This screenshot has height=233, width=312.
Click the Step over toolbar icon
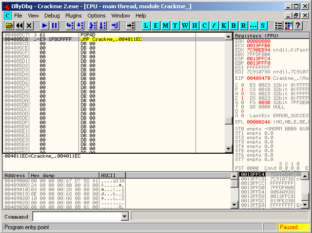[x=80, y=26]
